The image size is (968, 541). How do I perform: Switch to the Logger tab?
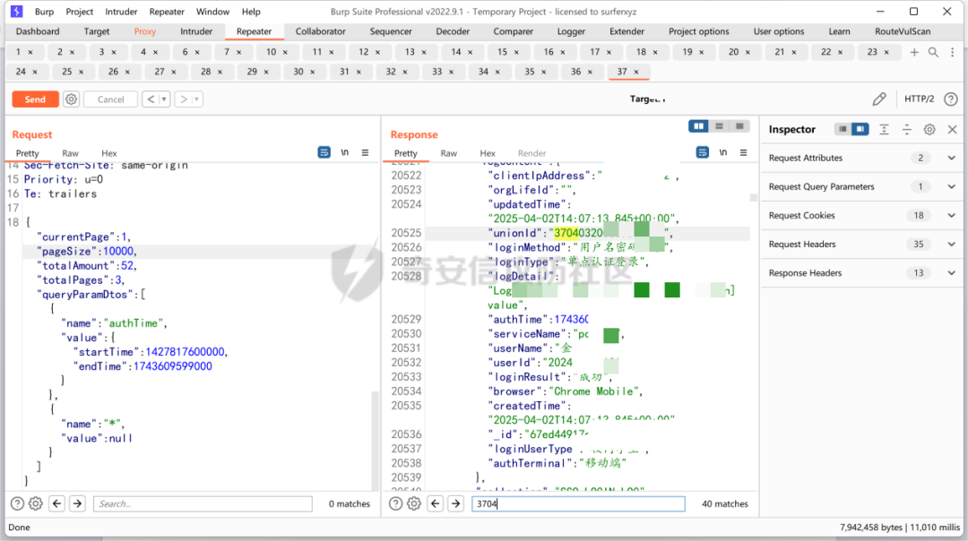pyautogui.click(x=571, y=31)
